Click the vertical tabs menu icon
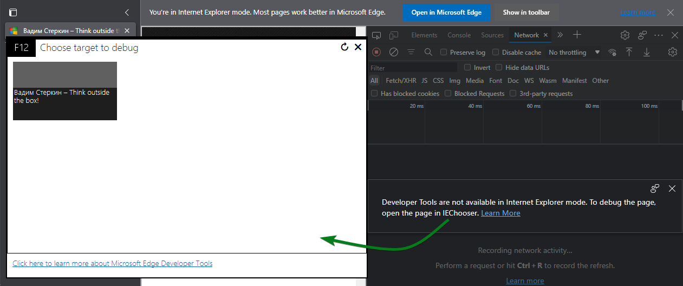 pyautogui.click(x=13, y=12)
